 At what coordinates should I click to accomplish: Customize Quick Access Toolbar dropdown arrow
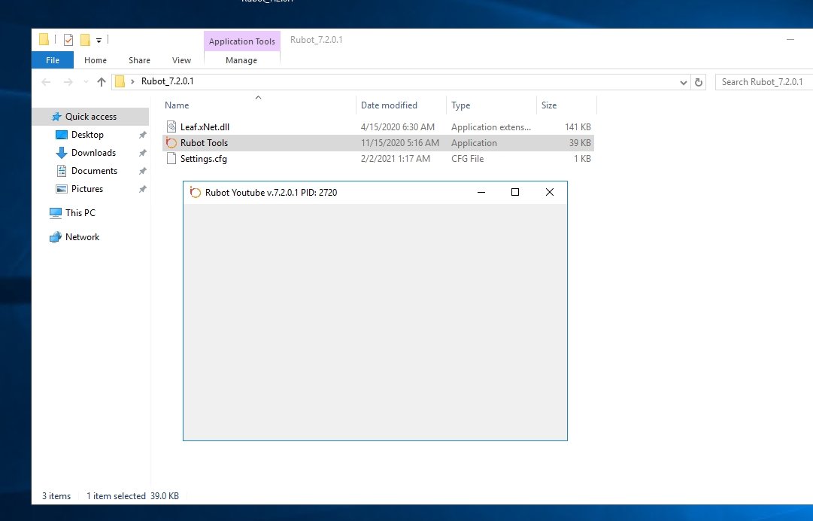(x=99, y=41)
